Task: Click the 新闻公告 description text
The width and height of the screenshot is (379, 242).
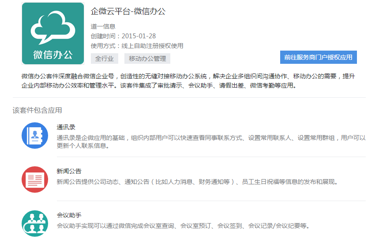Action: coord(197,182)
